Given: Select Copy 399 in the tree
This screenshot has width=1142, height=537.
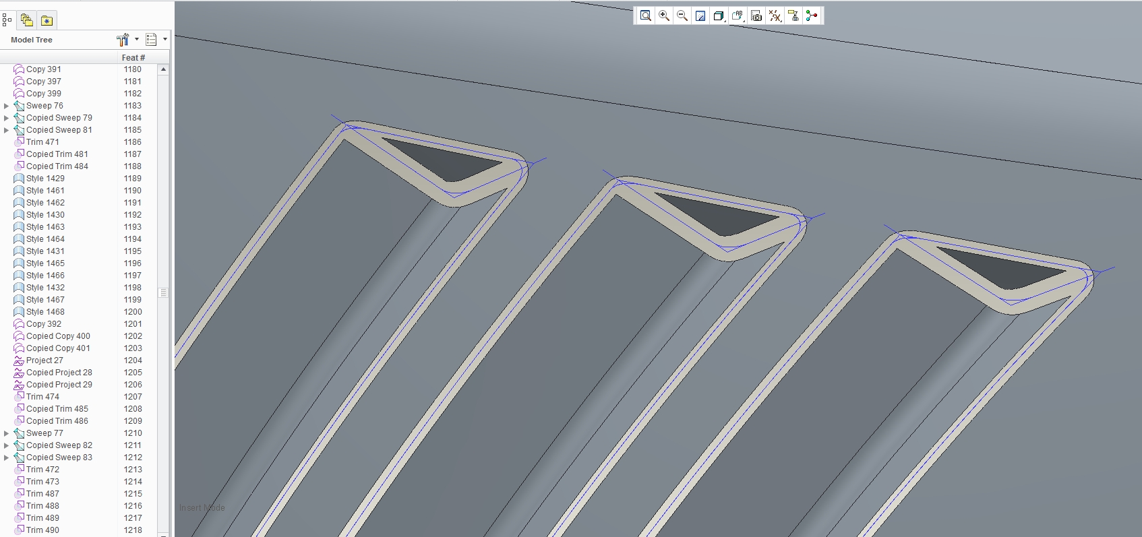Looking at the screenshot, I should [x=44, y=94].
